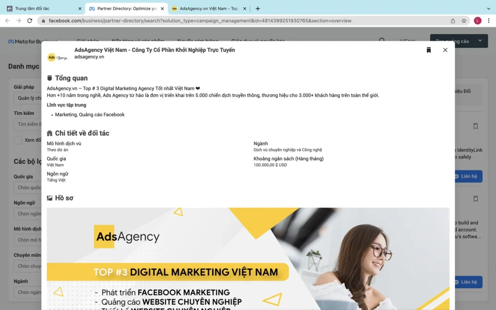The image size is (496, 310).
Task: Go back using the browser back arrow
Action: (7, 21)
